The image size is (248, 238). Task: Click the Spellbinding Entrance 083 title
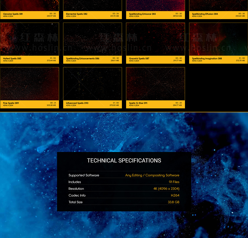coord(142,14)
